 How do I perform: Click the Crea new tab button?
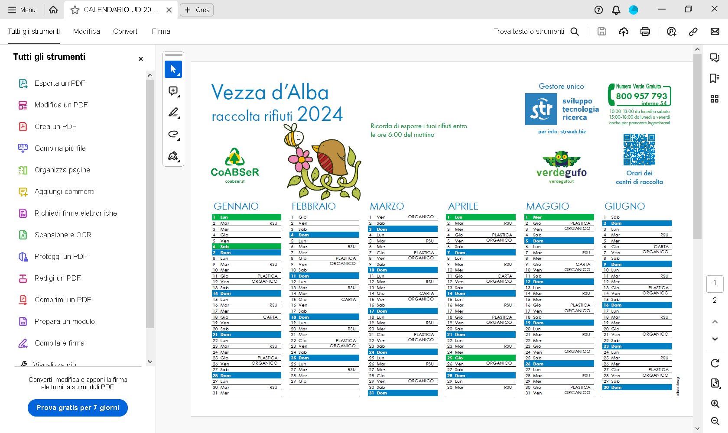coord(197,10)
